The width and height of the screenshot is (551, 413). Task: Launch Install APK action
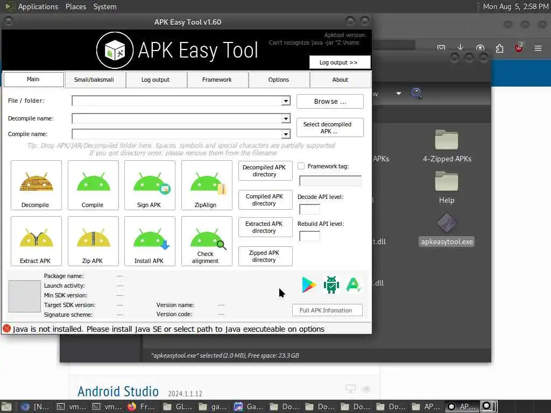click(x=150, y=241)
